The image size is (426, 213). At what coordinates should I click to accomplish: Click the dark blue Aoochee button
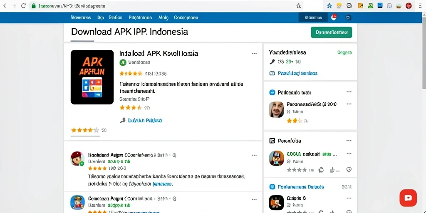coord(313,17)
